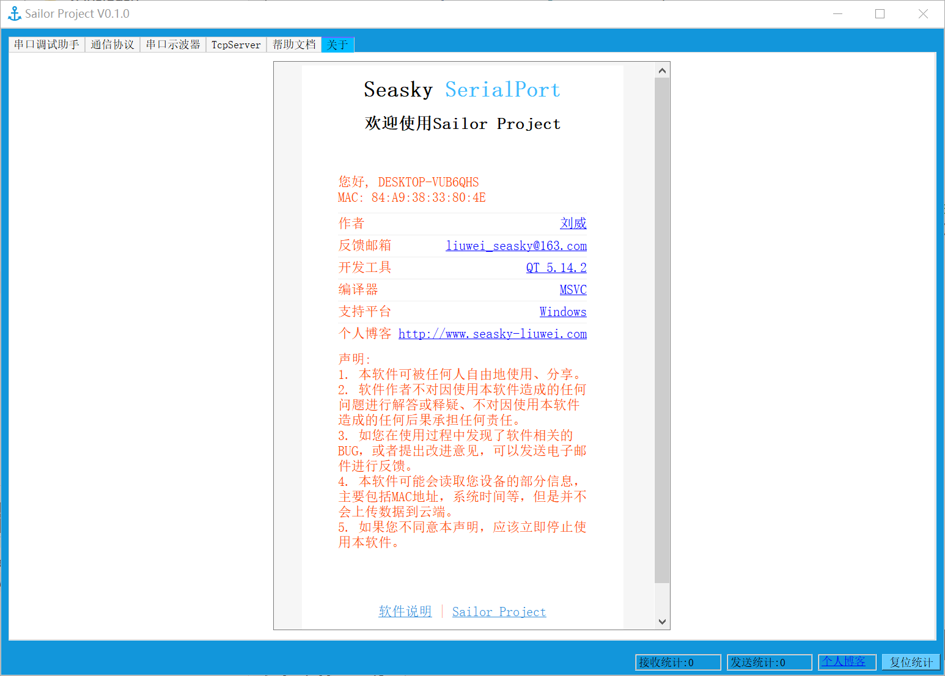Viewport: 945px width, 676px height.
Task: Click the QT 5.14.2 link
Action: pyautogui.click(x=556, y=268)
